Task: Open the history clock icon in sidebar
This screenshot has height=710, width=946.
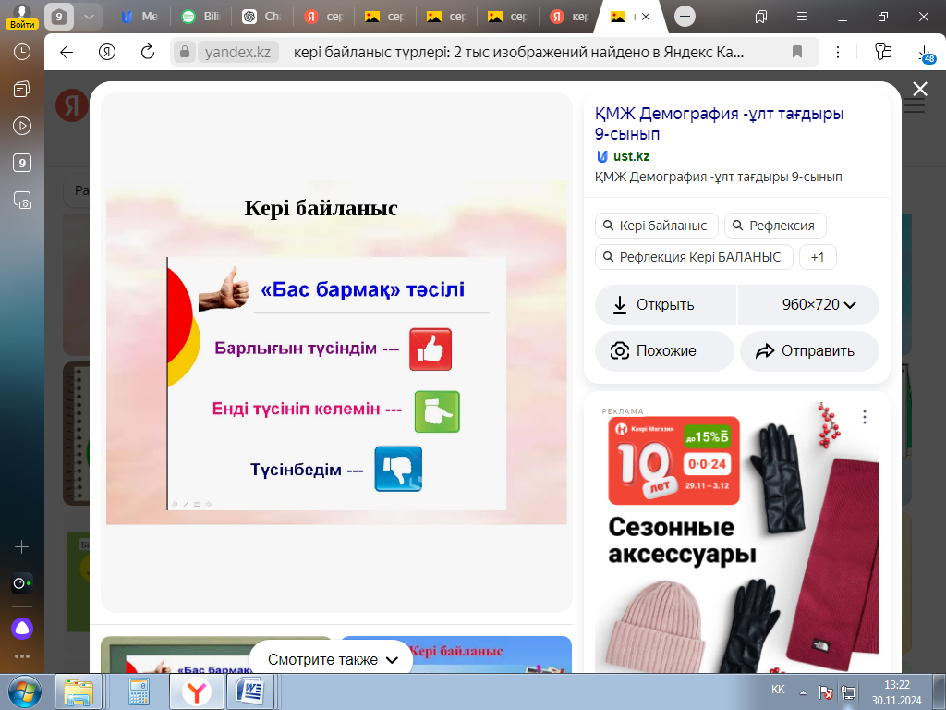Action: 22,52
